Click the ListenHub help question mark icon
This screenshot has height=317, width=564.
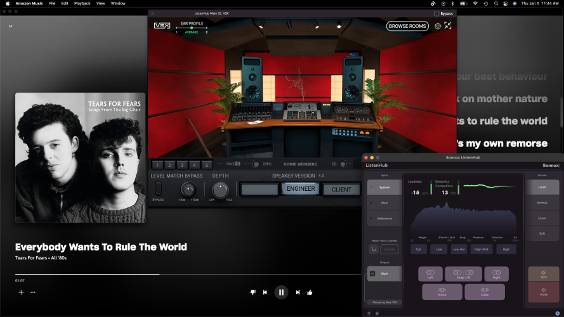click(369, 313)
